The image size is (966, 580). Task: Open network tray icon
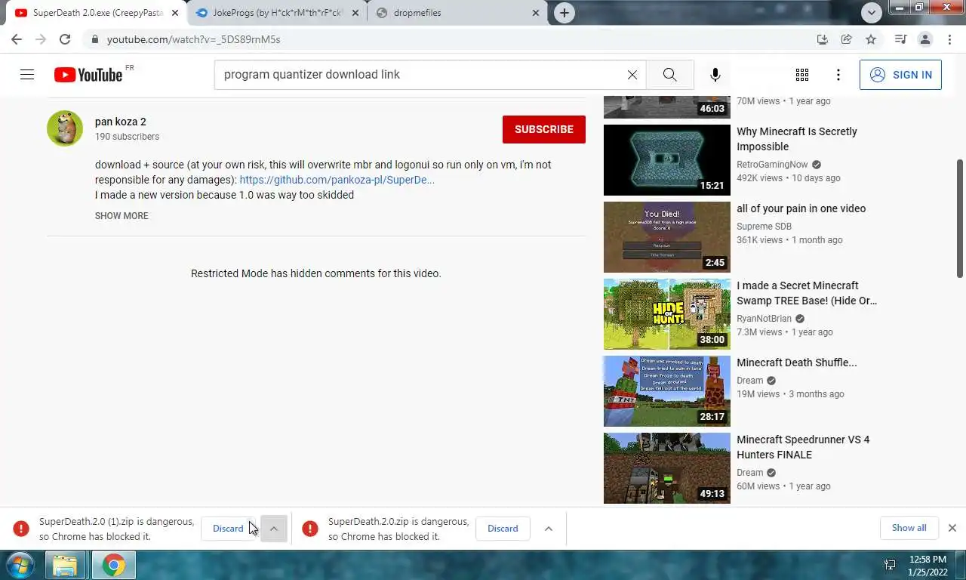pyautogui.click(x=890, y=565)
